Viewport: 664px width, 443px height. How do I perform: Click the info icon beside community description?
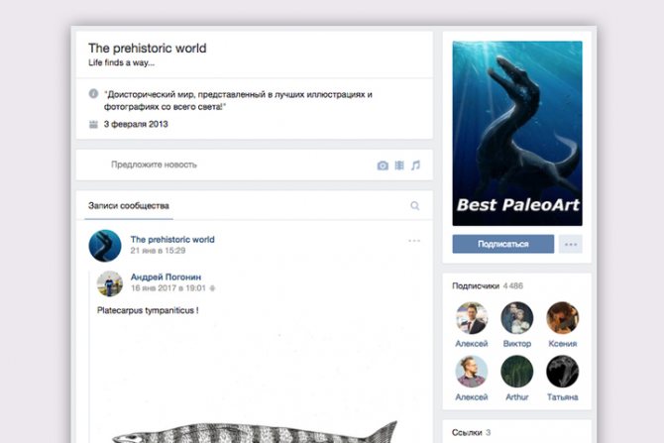click(x=93, y=93)
